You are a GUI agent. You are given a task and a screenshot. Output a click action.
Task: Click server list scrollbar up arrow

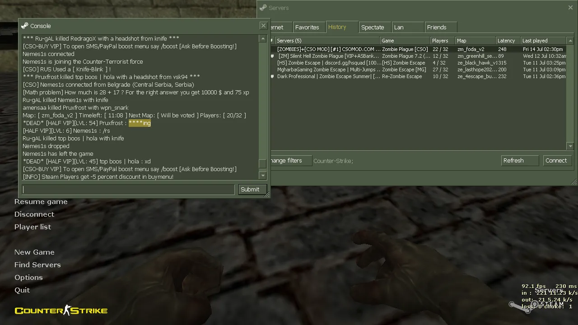(x=570, y=41)
